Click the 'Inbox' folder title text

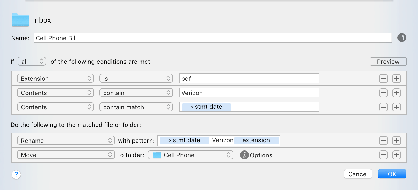(x=42, y=20)
